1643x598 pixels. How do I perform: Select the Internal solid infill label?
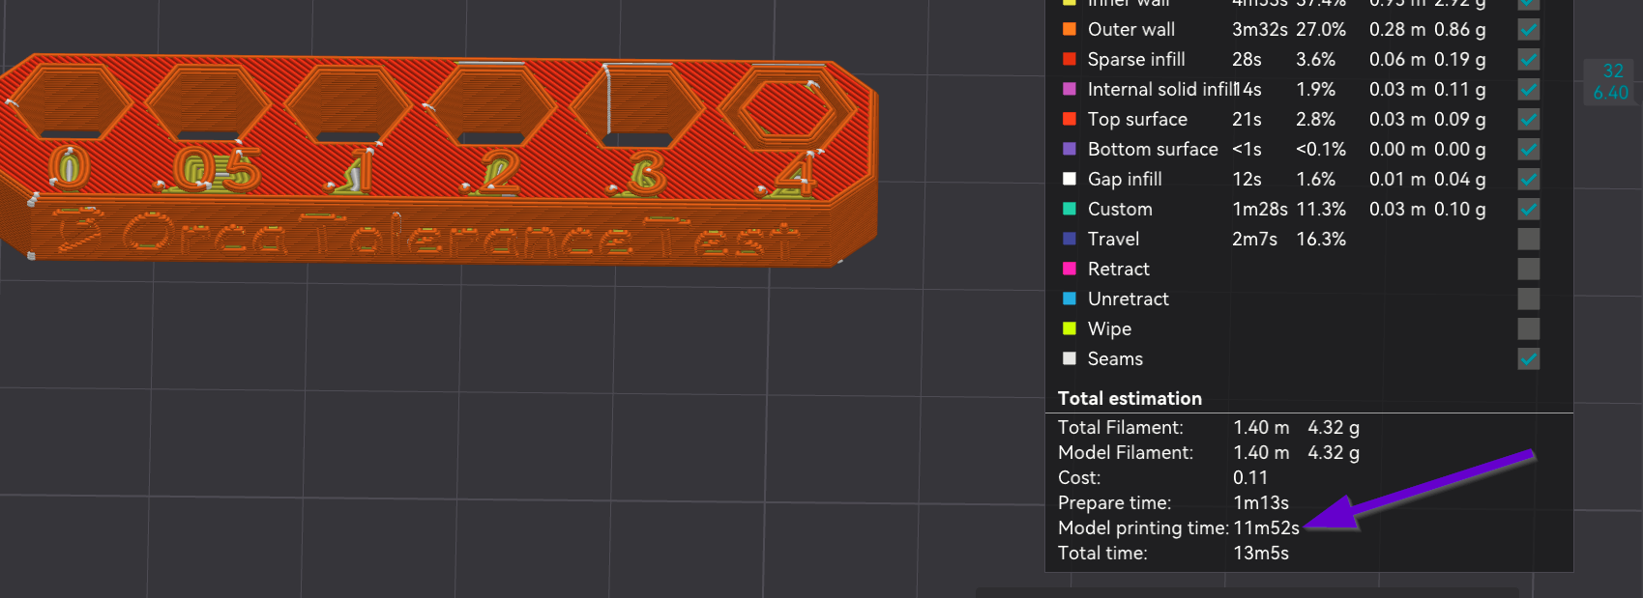coord(1163,90)
